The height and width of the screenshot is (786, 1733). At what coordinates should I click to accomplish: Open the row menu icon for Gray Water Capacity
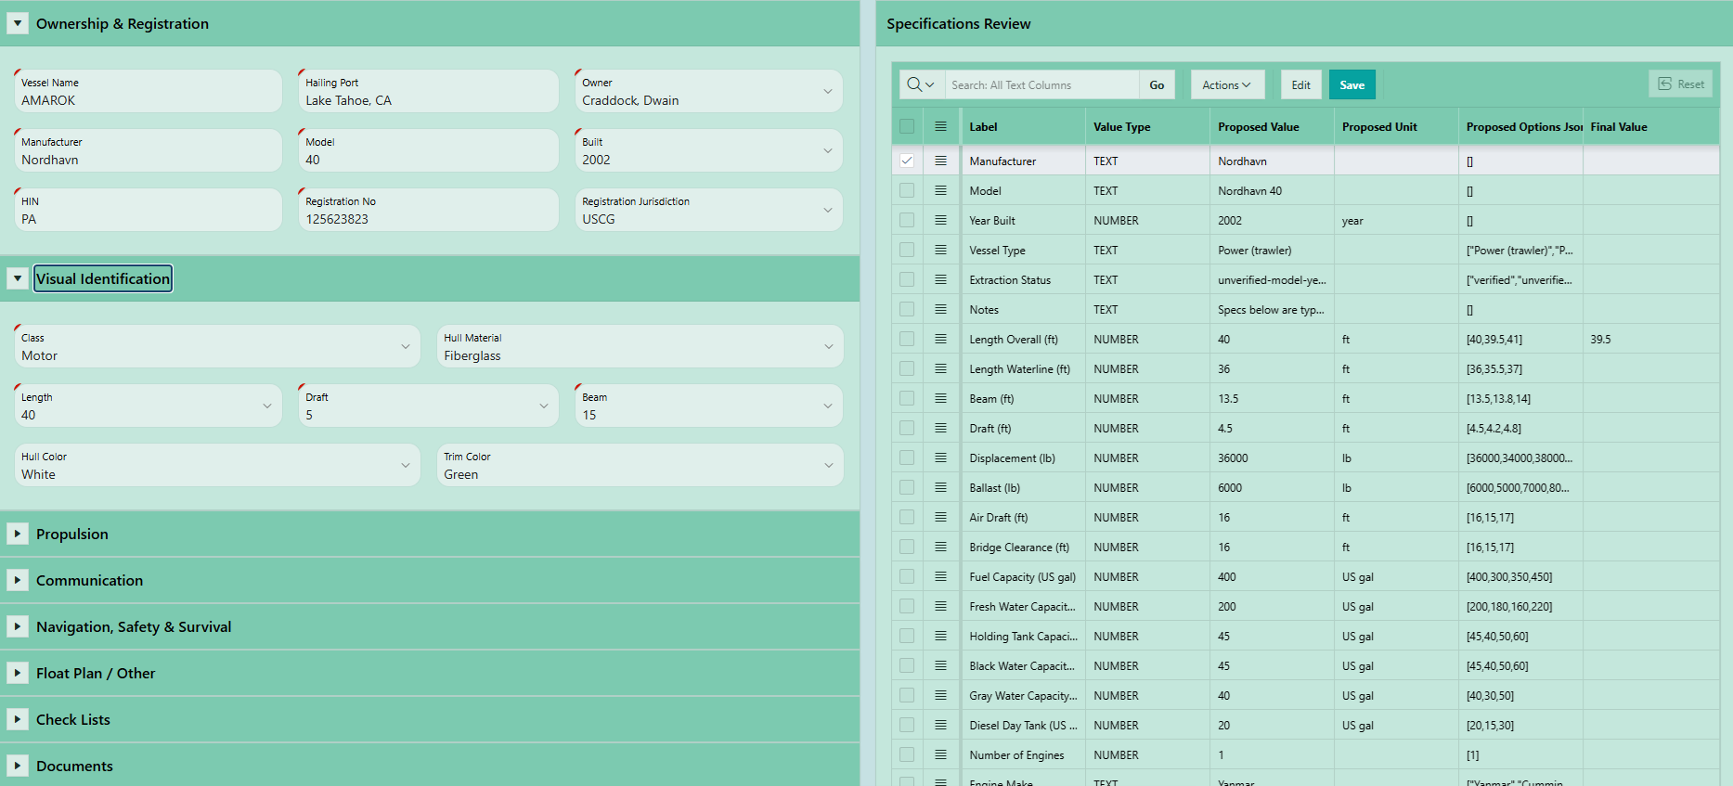click(940, 695)
